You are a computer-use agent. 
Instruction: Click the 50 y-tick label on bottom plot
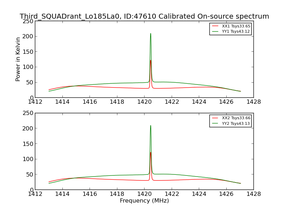coord(30,174)
